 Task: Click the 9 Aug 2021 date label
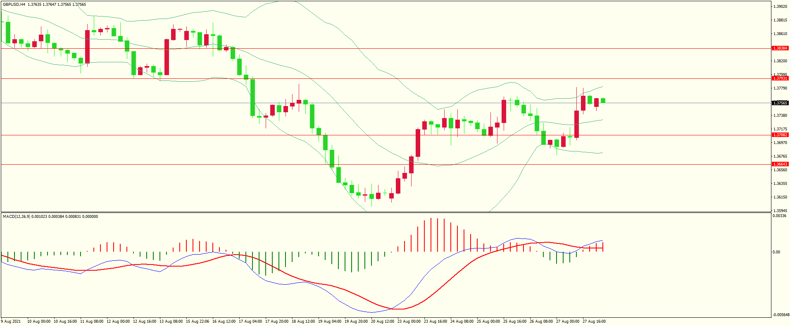[11, 321]
